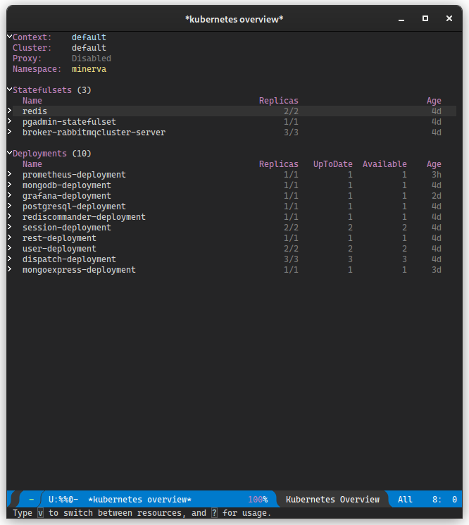469x525 pixels.
Task: Expand the rest-deployment row
Action: tap(9, 237)
